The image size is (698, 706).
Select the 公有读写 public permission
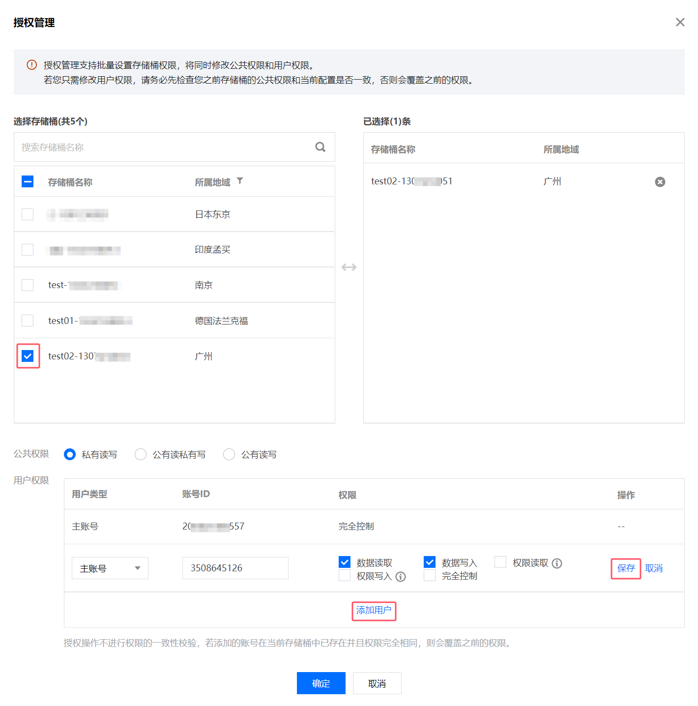pyautogui.click(x=229, y=454)
